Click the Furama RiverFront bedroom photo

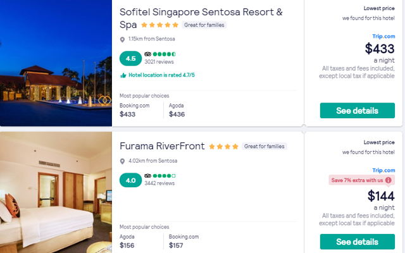click(x=56, y=193)
